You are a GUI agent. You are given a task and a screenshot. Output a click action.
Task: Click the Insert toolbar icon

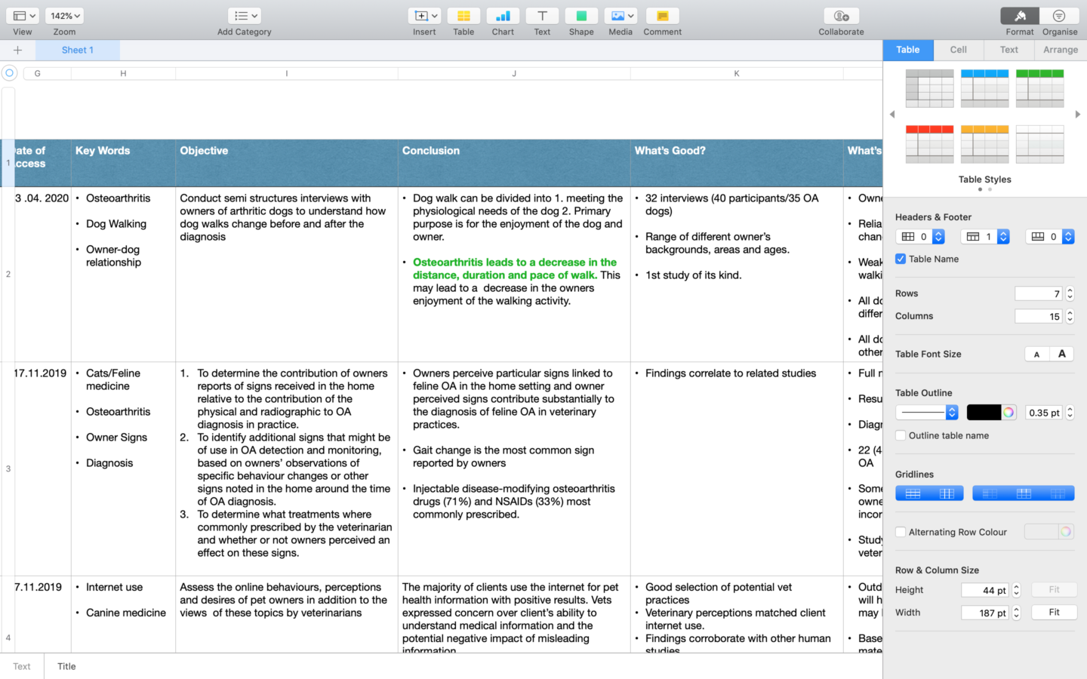pos(424,16)
